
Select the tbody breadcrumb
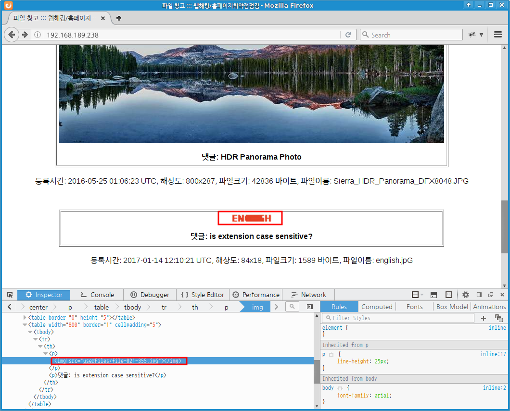133,307
